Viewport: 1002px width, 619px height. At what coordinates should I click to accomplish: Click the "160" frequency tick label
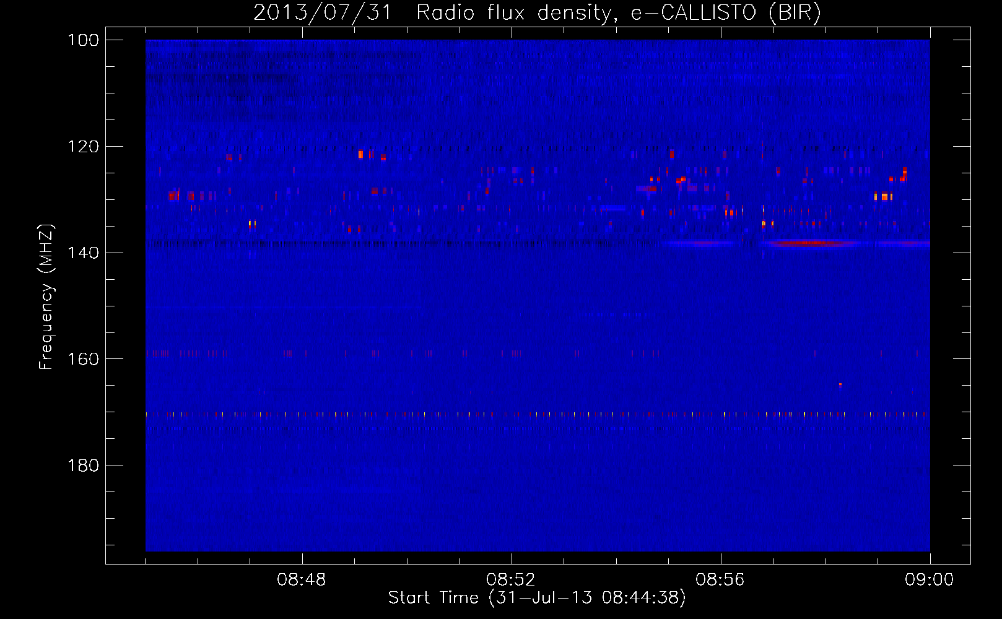(x=84, y=359)
